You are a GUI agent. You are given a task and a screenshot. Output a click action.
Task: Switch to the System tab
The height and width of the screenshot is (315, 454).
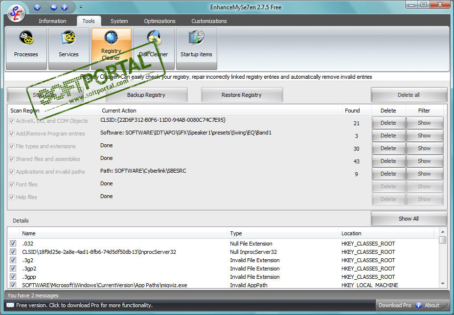coord(119,21)
